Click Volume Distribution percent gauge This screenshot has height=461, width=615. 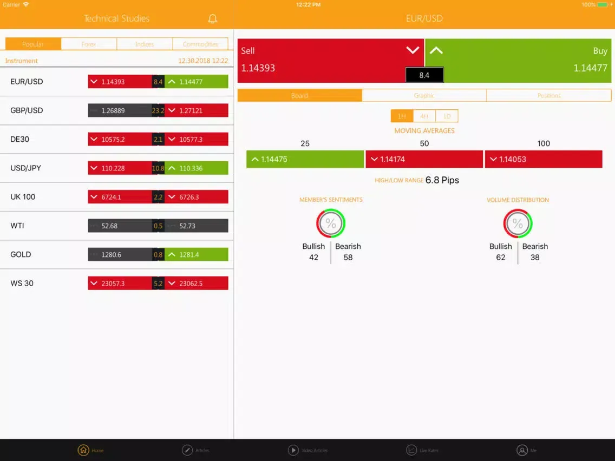(x=518, y=223)
